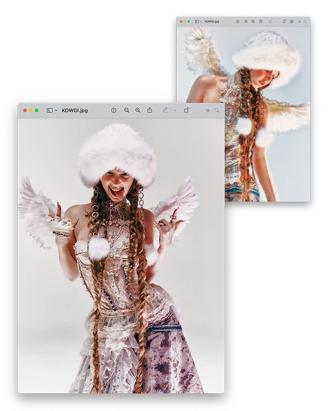This screenshot has height=411, width=328.
Task: Zoom in on the back Preview window
Action: click(253, 22)
